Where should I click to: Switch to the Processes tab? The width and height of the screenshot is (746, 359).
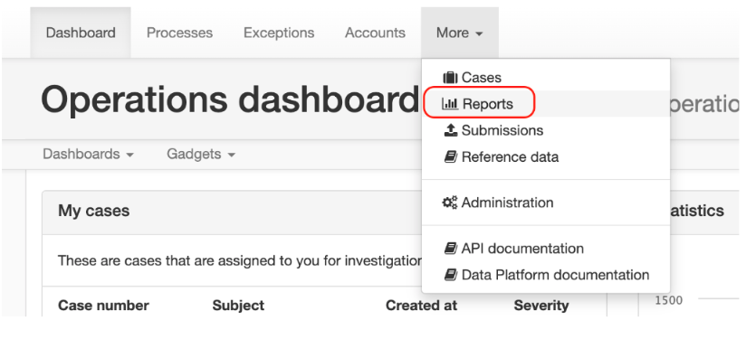point(179,33)
